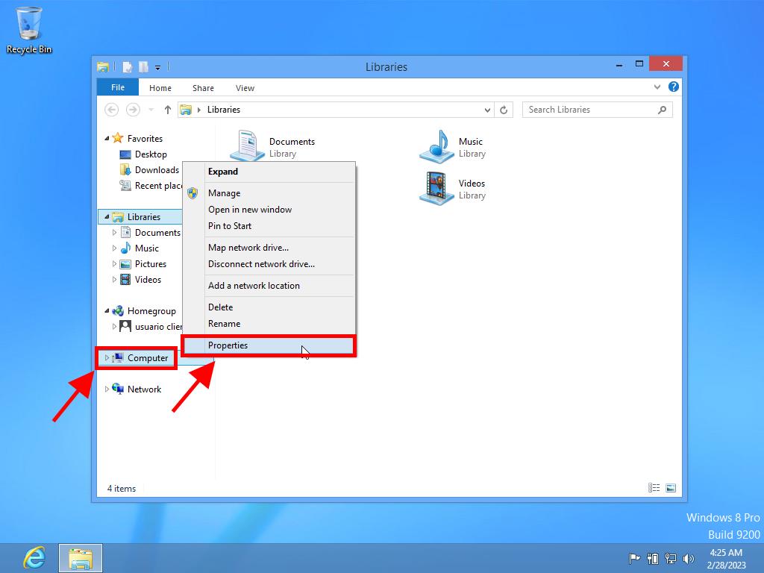Refresh the Libraries address bar
Viewport: 764px width, 573px height.
click(x=504, y=110)
